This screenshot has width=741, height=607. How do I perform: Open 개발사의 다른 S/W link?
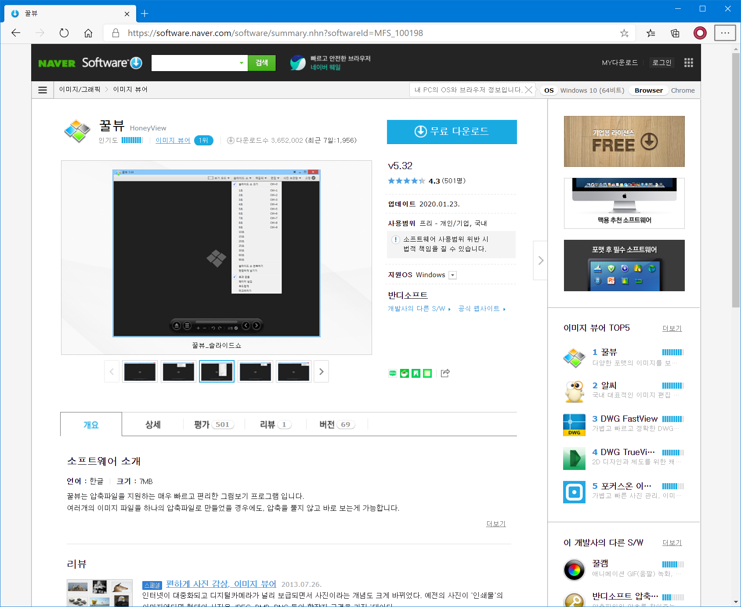[419, 309]
